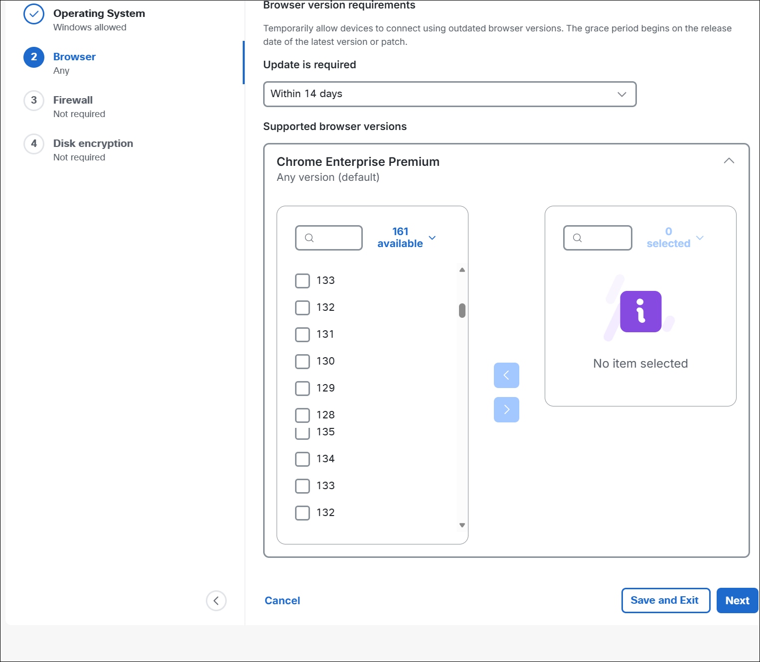Click the step 2 Browser circle icon

(x=34, y=57)
